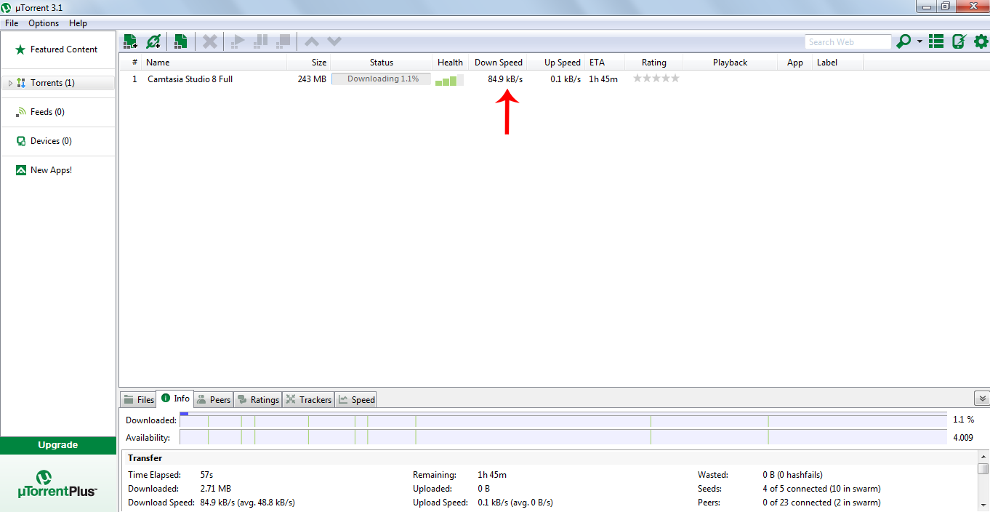990x512 pixels.
Task: Click the Add Torrent toolbar icon
Action: click(130, 41)
